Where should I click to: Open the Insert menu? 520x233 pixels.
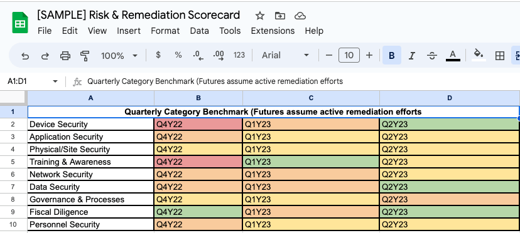click(x=129, y=31)
